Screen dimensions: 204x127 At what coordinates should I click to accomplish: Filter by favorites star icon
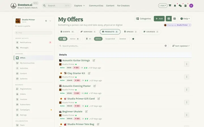pyautogui.click(x=133, y=39)
